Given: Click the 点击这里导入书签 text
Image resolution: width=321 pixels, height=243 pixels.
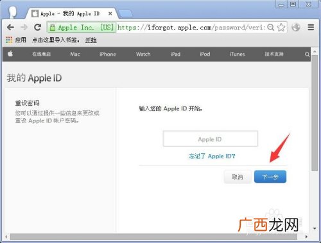Looking at the screenshot, I should point(56,40).
